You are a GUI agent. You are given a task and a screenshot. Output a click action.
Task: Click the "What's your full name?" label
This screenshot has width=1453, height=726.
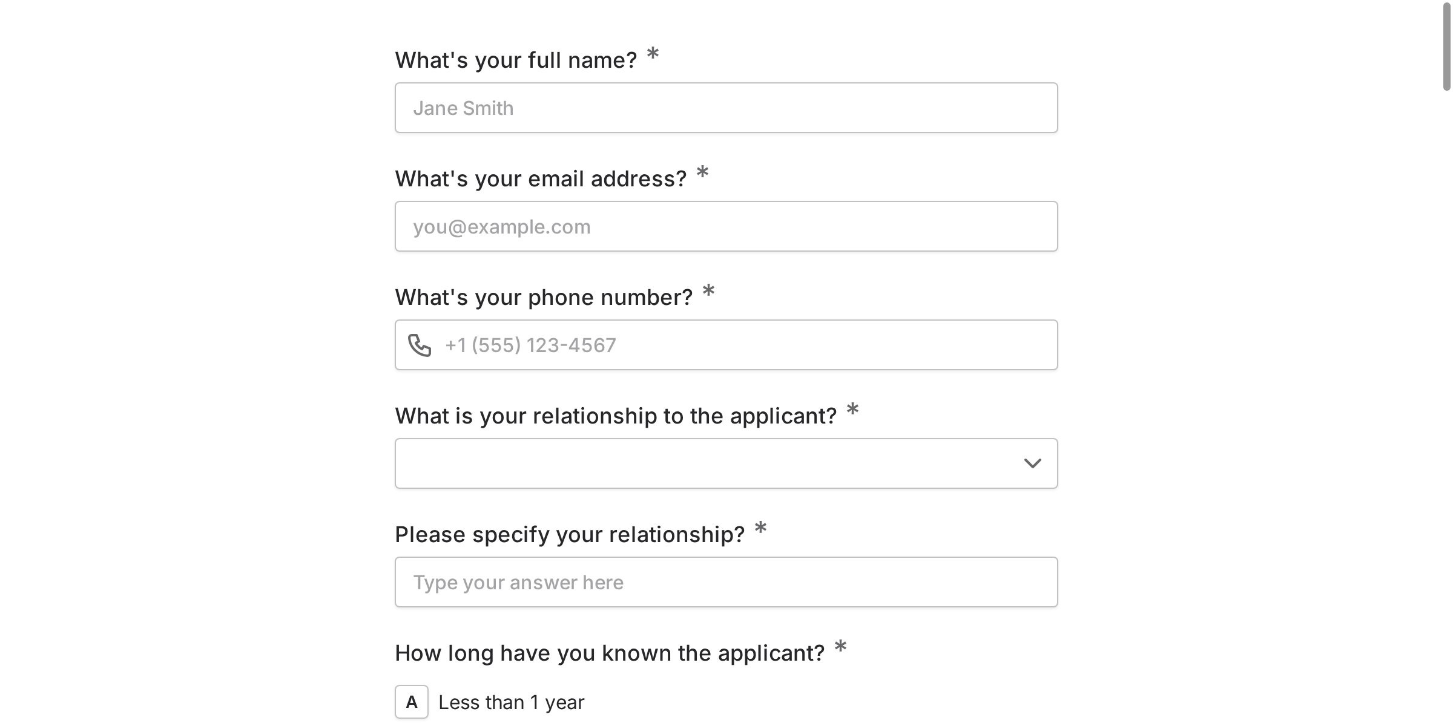(516, 60)
